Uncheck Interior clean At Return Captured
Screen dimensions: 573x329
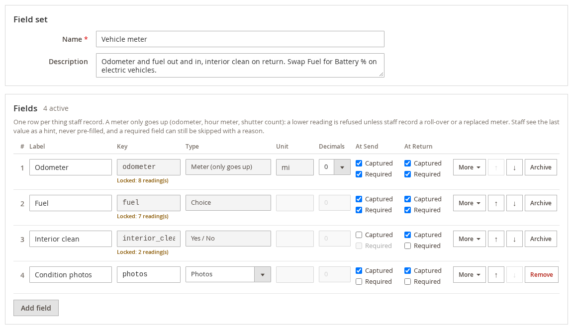[407, 235]
